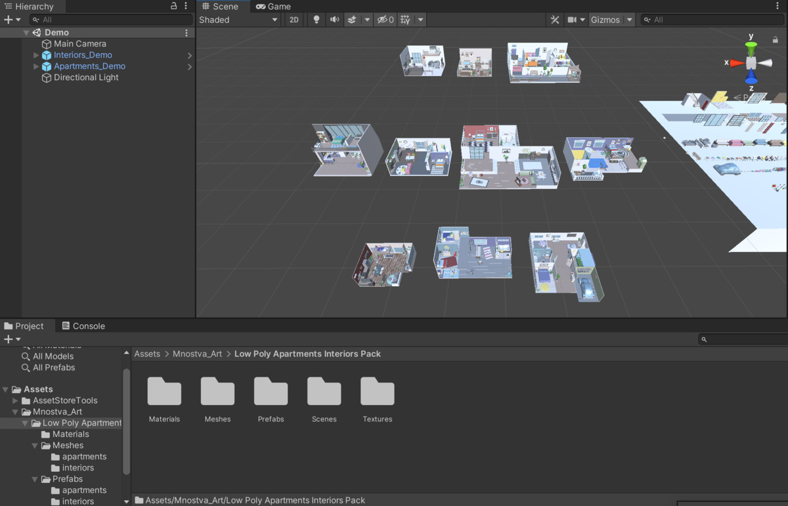
Task: Select the All Prefabs search filter
Action: [54, 368]
